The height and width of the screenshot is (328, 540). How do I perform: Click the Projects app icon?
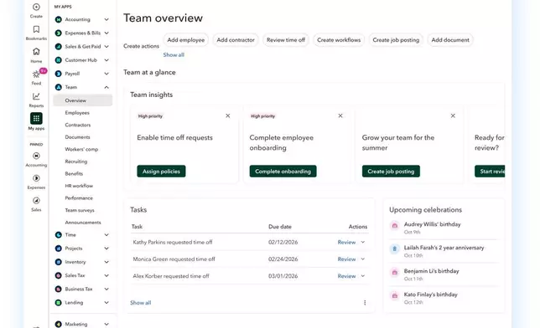tap(59, 249)
